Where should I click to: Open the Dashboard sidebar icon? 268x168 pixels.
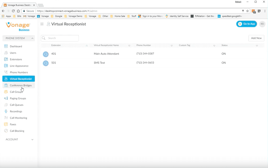click(x=6, y=46)
